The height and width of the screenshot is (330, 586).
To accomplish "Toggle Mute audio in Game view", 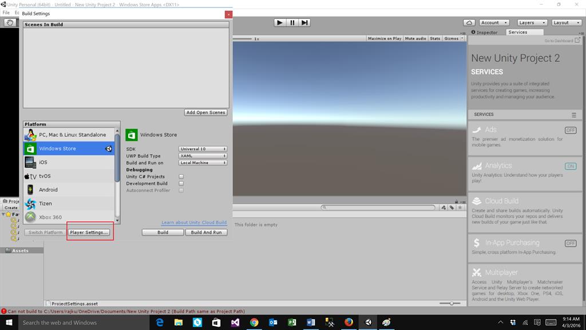I will coord(415,38).
